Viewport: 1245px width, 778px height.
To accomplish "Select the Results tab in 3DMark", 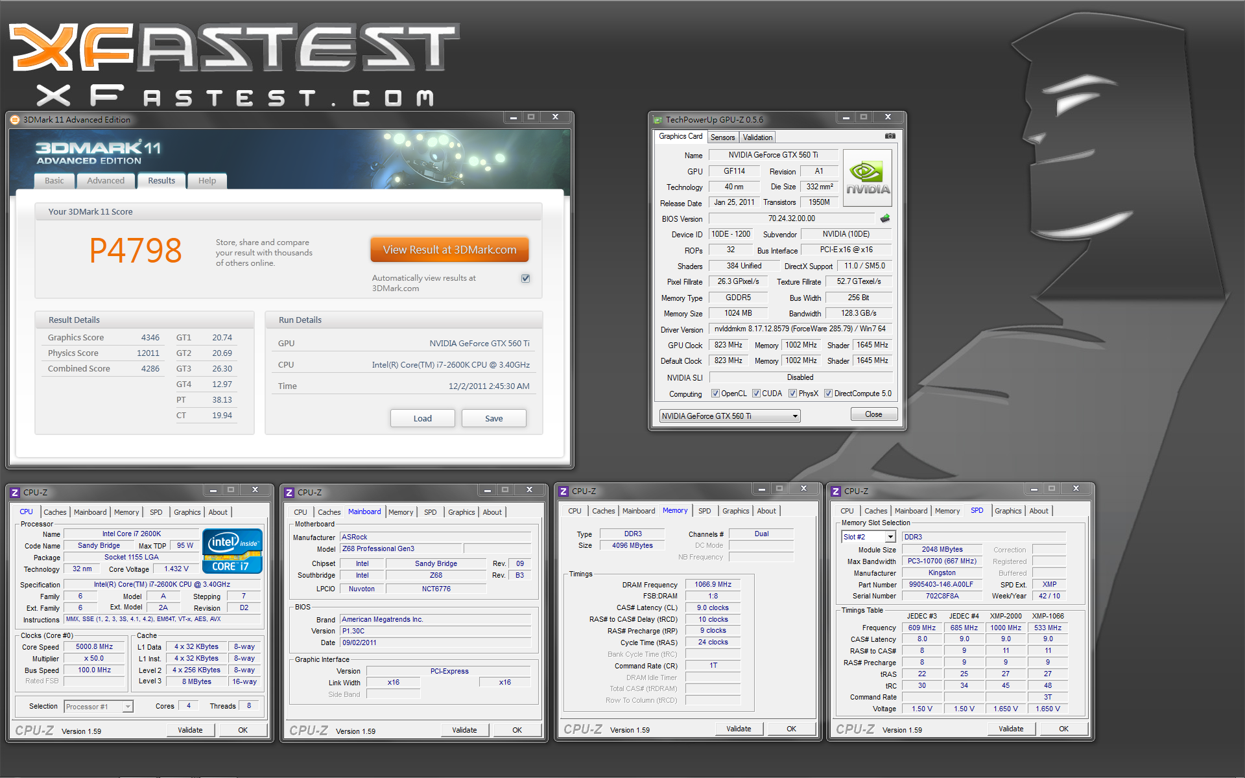I will (x=161, y=181).
